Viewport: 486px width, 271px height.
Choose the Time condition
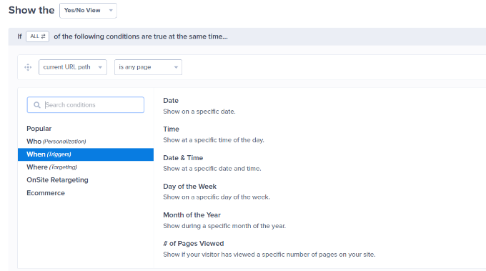[x=171, y=129]
